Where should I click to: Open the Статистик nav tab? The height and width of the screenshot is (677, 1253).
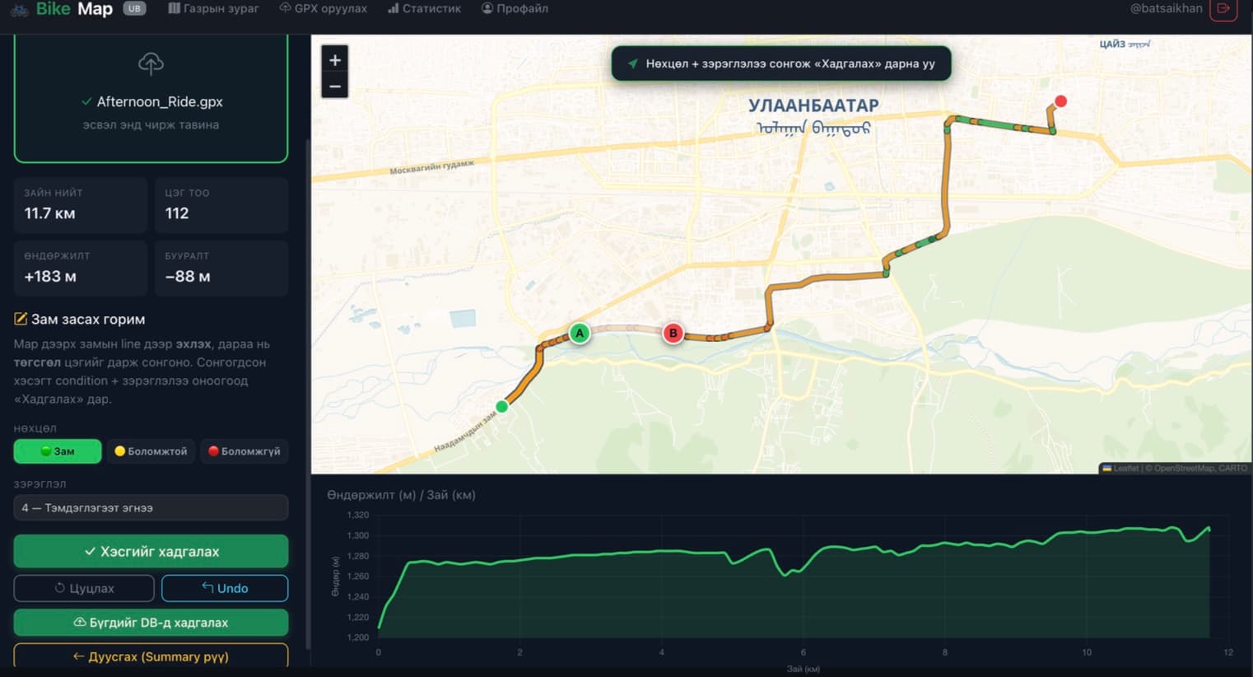[425, 8]
